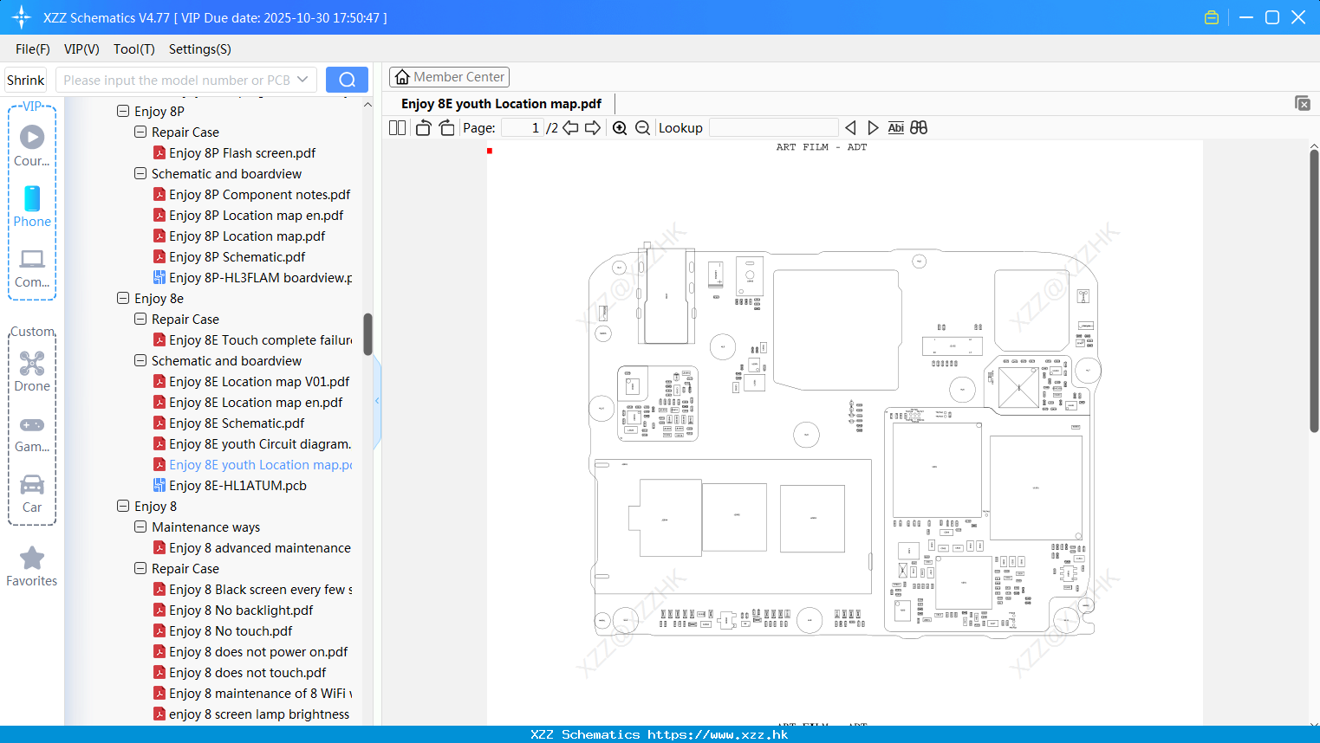Open the Game console category
1320x743 pixels.
point(32,434)
